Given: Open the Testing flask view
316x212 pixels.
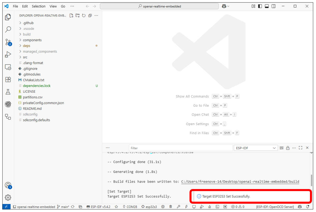Looking at the screenshot, I should [8, 92].
